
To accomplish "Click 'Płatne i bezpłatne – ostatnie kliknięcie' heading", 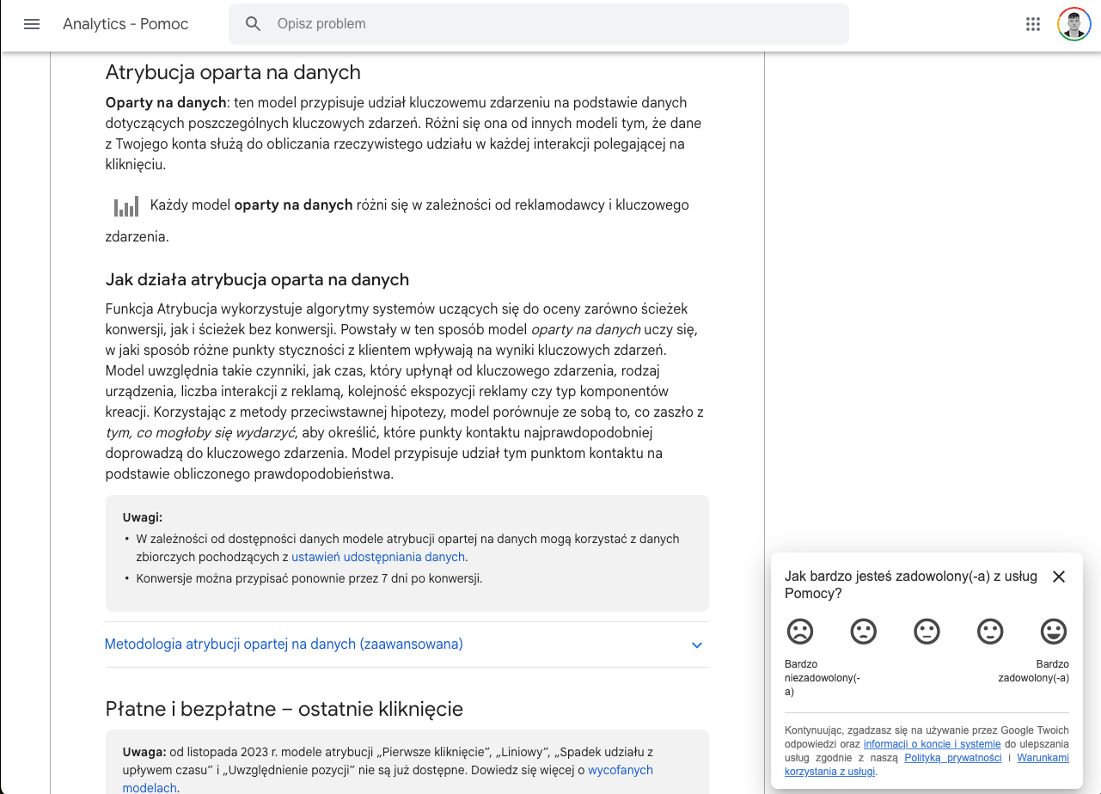I will point(284,709).
